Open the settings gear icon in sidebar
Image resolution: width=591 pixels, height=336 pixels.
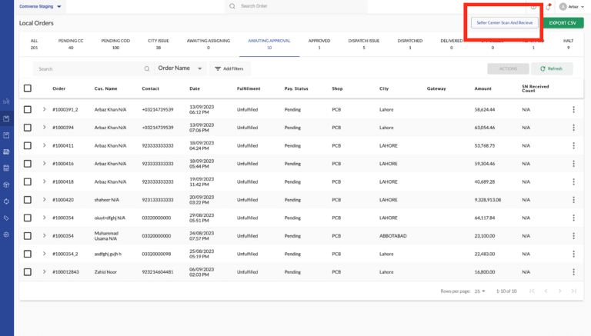tap(6, 235)
